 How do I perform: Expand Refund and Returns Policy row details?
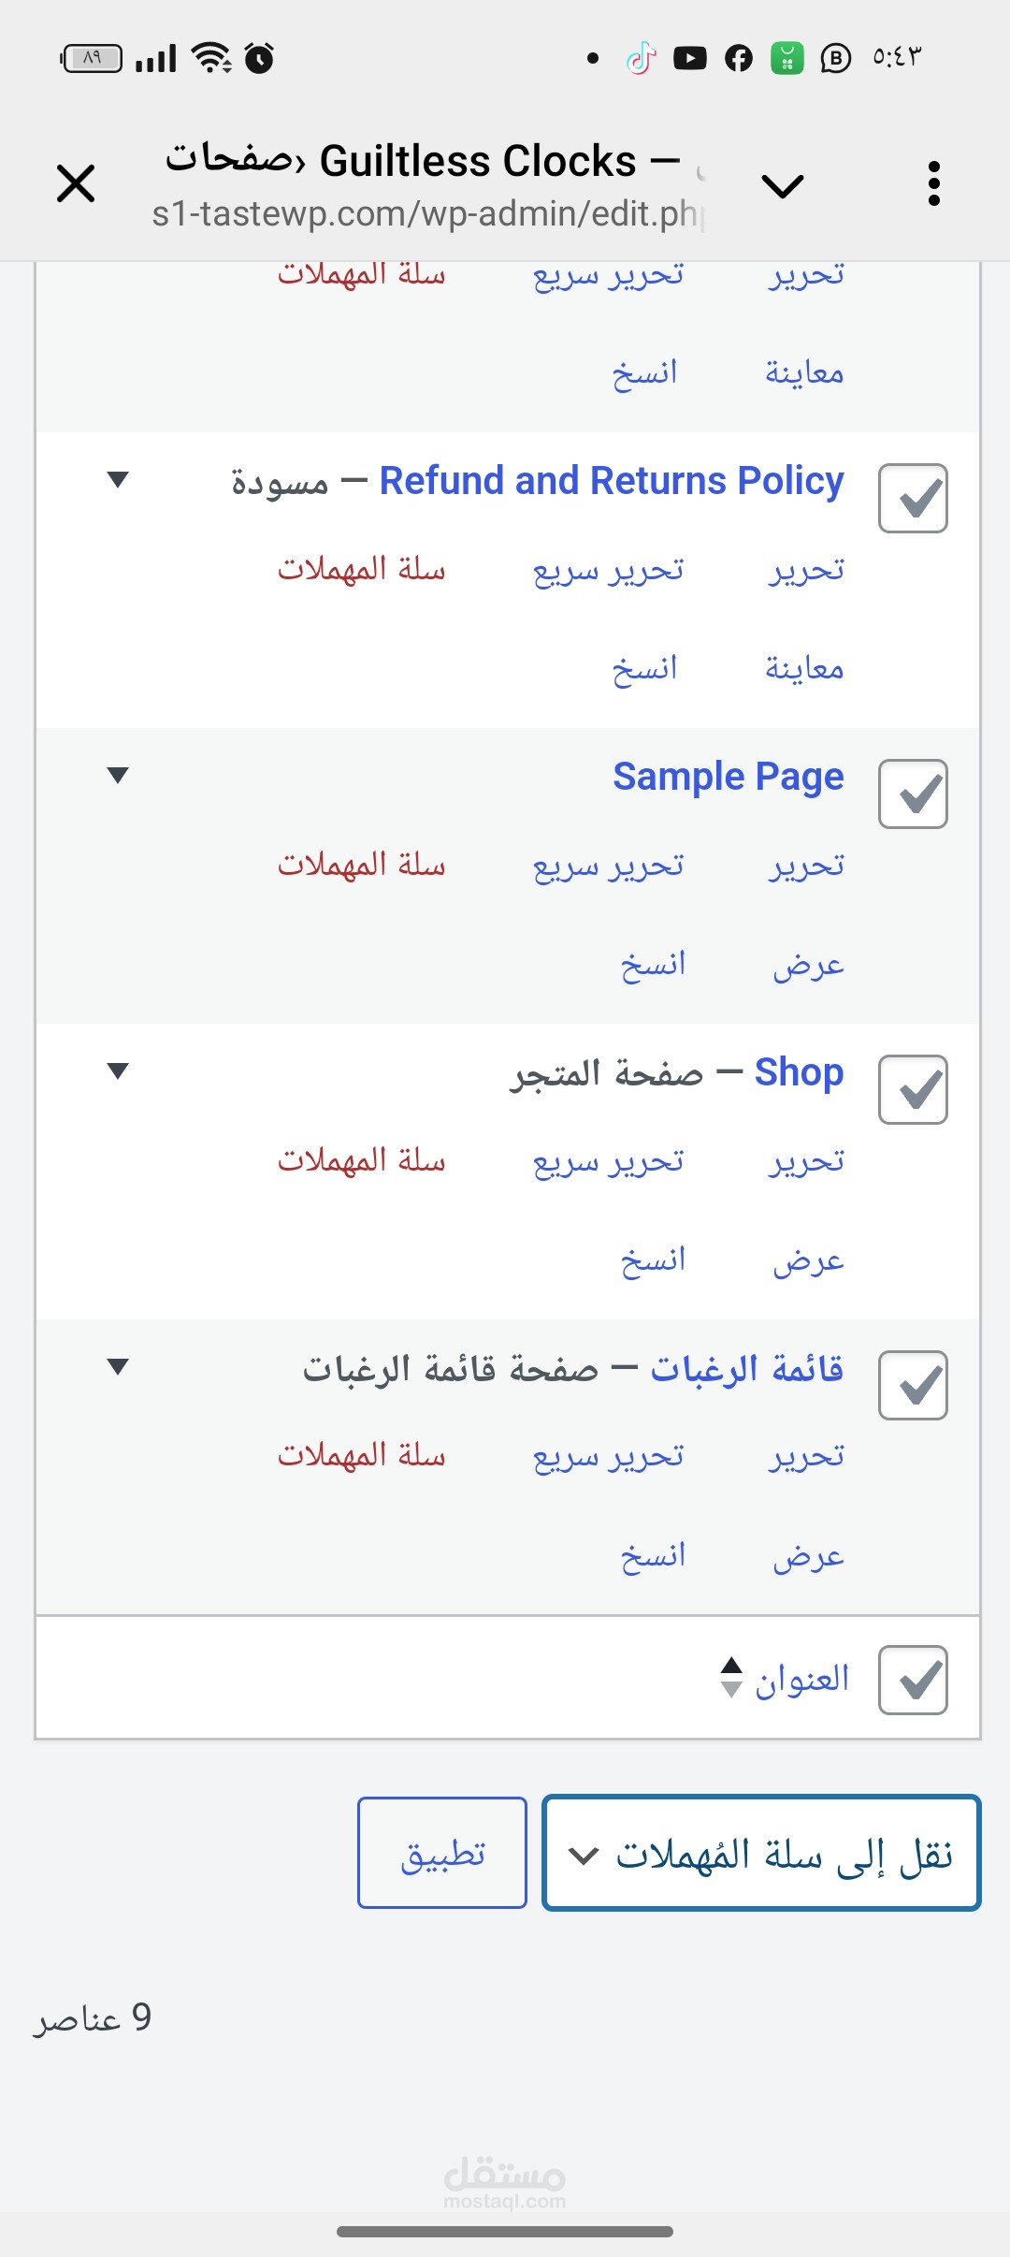point(118,480)
